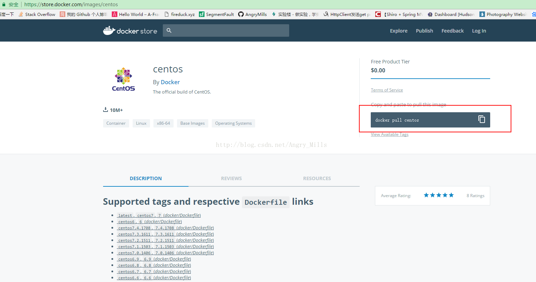
Task: Open centos7.0.1406 Dockerfile link
Action: (165, 253)
